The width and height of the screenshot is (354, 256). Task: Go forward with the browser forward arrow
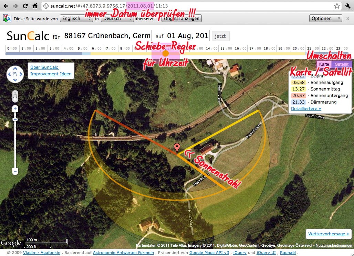tap(15, 6)
